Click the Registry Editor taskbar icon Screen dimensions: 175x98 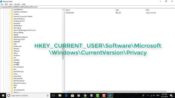110,96
